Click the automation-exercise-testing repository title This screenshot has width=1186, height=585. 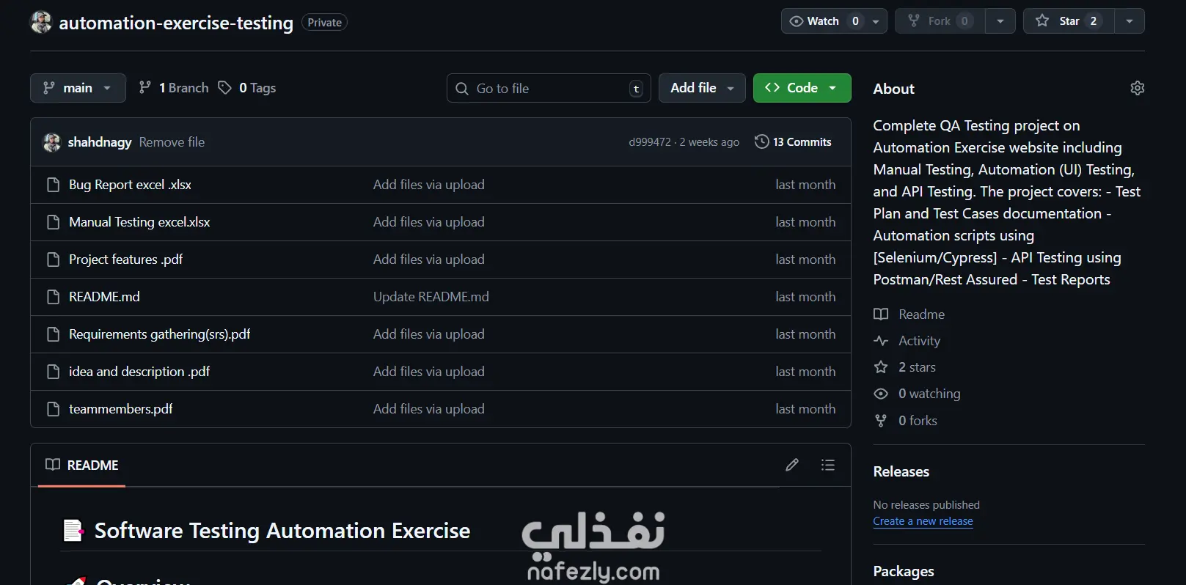[176, 23]
